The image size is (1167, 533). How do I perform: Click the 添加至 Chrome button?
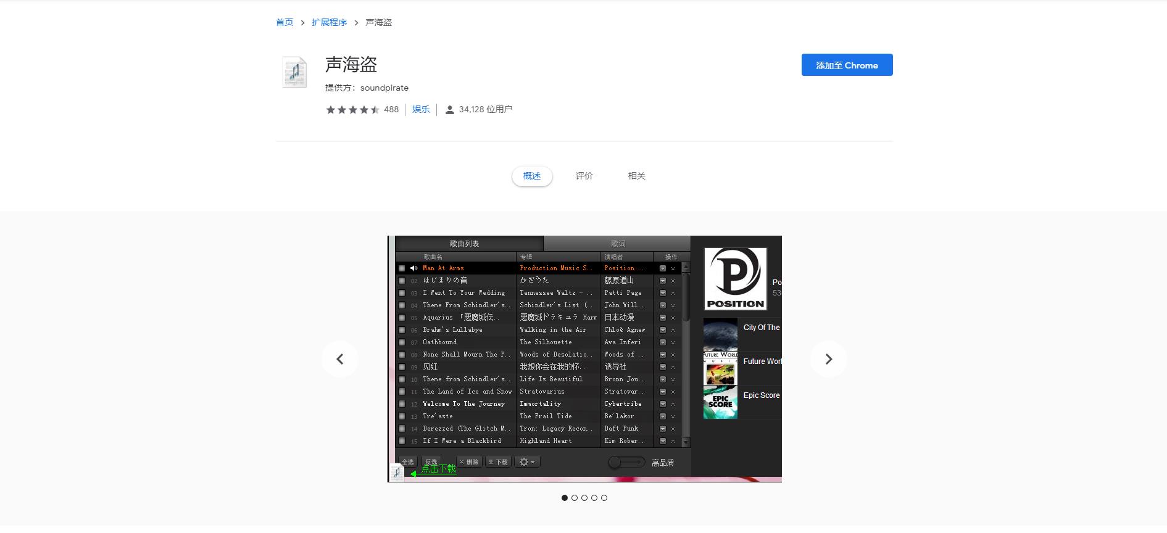(847, 65)
